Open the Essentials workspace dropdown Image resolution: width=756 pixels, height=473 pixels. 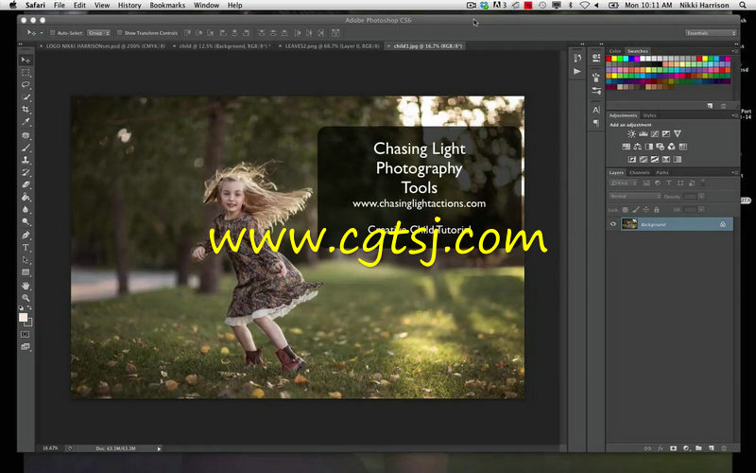click(x=711, y=33)
